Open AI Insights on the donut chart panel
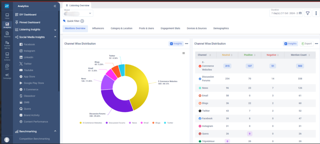Image resolution: width=320 pixels, height=144 pixels. click(176, 44)
